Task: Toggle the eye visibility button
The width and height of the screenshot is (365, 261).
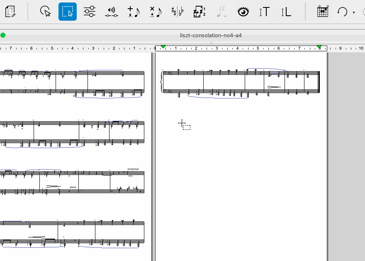Action: [243, 12]
